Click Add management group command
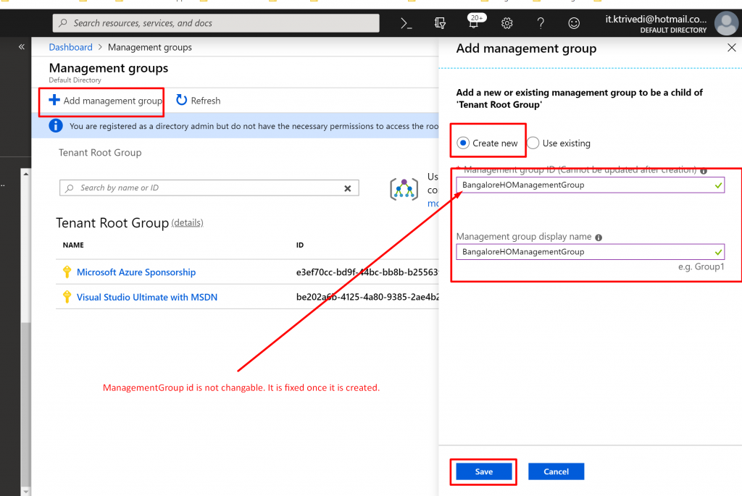Viewport: 742px width, 496px height. pos(106,101)
